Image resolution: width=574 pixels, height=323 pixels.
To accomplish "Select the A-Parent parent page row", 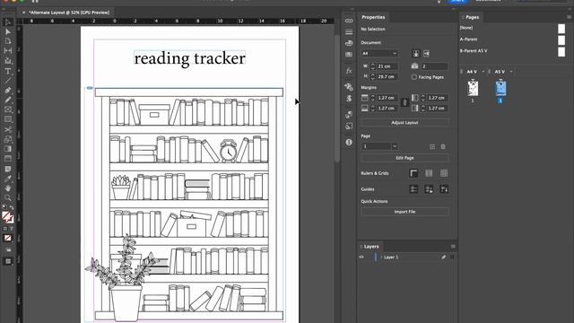I will click(512, 39).
